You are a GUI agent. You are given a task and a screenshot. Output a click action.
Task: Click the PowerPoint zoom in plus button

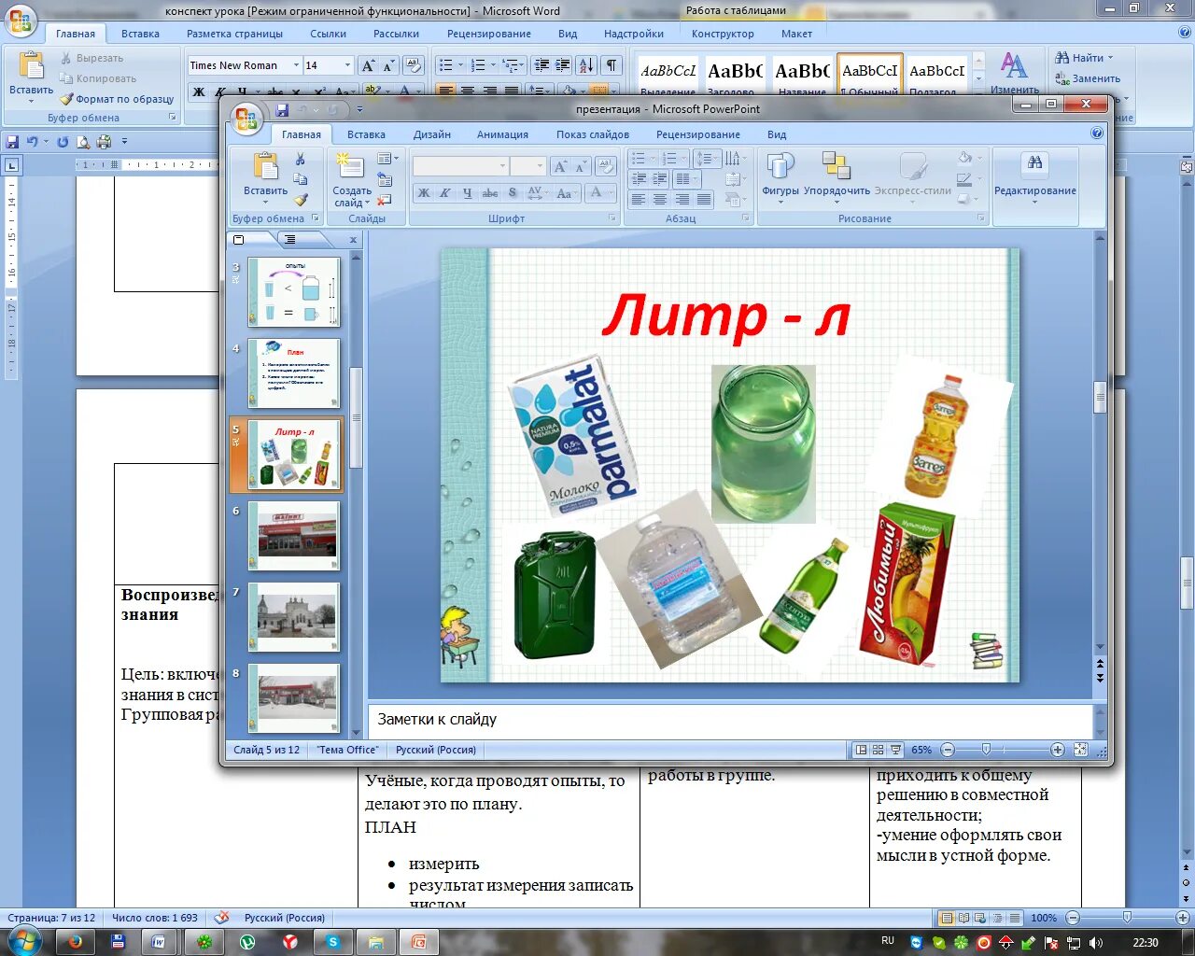pyautogui.click(x=1057, y=750)
